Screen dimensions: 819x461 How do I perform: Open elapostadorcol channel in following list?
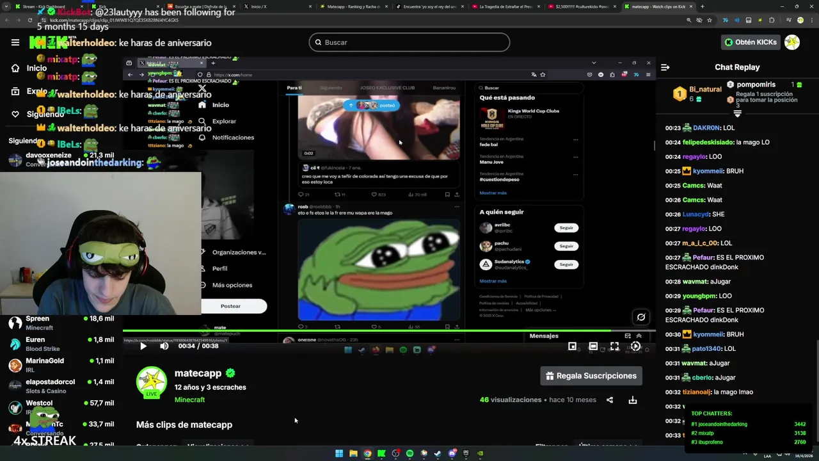coord(61,386)
